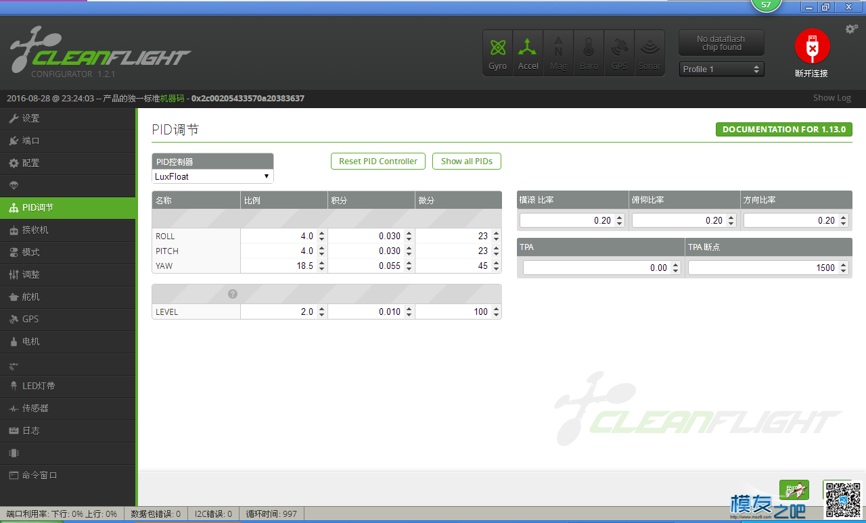Click TPA 断点 field showing 1500
The height and width of the screenshot is (523, 866).
[x=768, y=268]
